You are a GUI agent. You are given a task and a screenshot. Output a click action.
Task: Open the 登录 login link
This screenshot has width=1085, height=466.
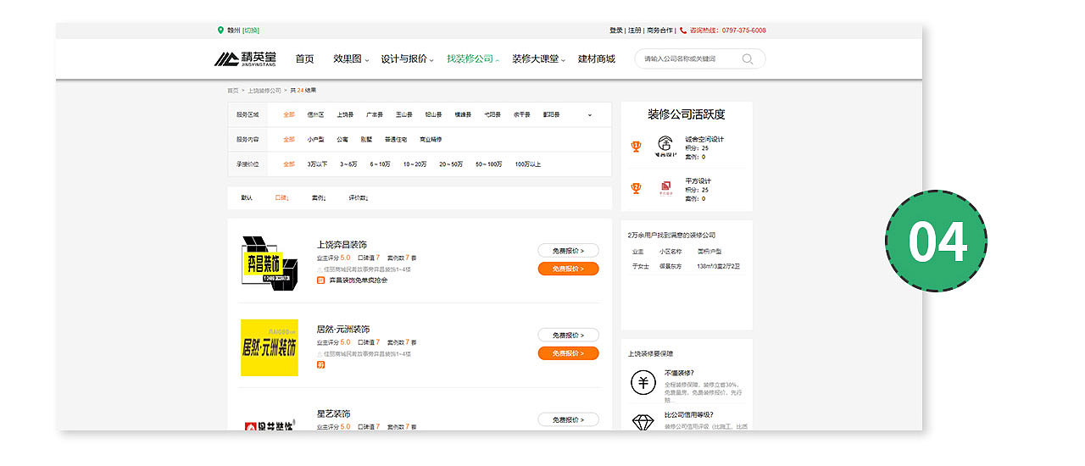615,31
